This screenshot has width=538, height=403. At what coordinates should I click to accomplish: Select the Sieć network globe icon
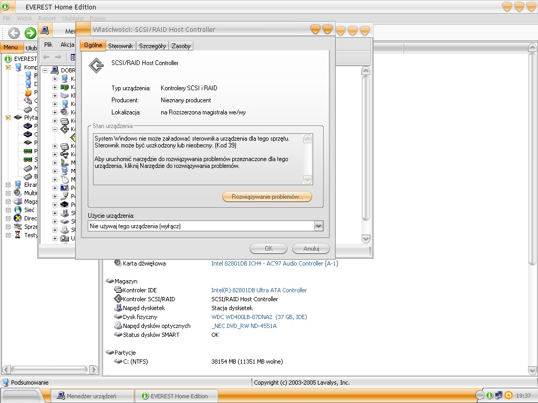(x=18, y=210)
